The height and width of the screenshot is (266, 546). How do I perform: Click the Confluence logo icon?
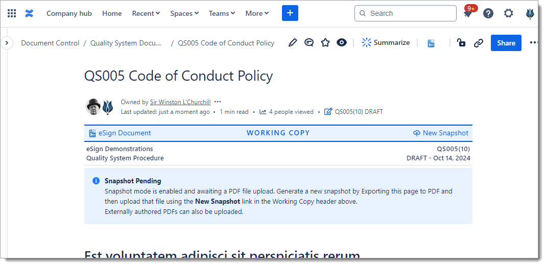click(x=29, y=13)
